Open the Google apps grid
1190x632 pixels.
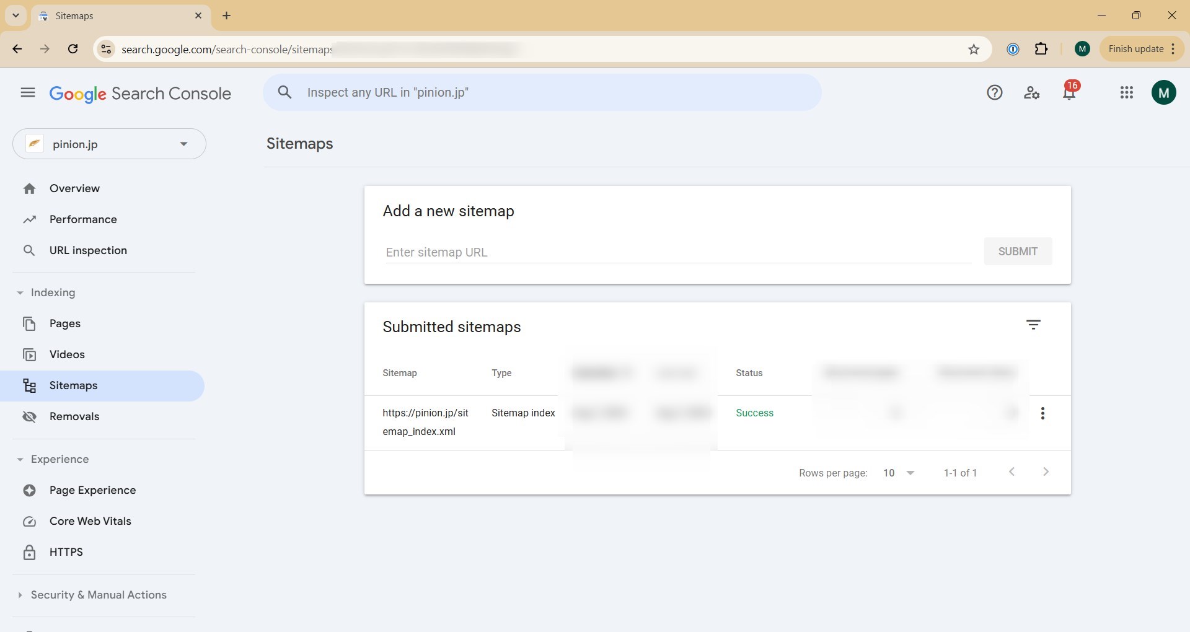tap(1127, 92)
